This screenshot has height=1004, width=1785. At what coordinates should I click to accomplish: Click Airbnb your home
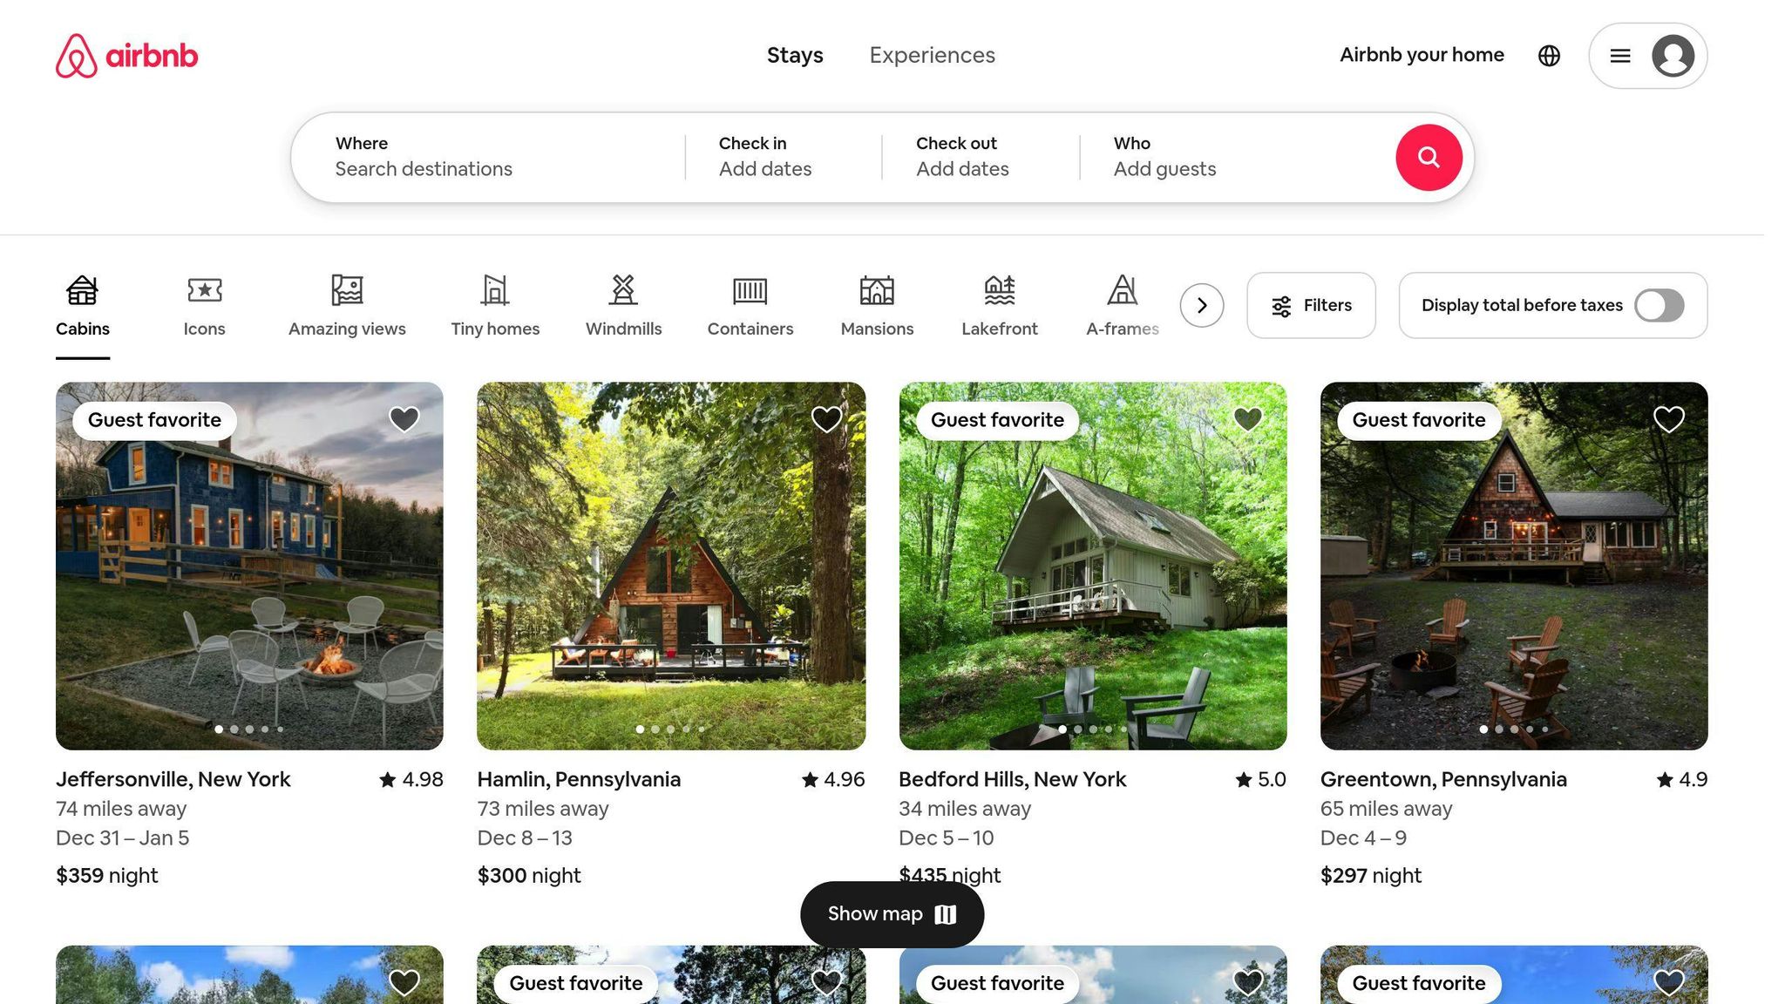click(1421, 55)
